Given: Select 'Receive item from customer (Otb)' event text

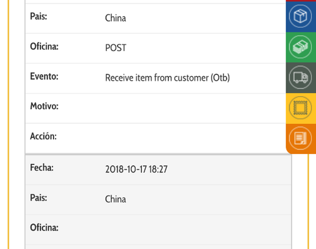Looking at the screenshot, I should [x=167, y=78].
